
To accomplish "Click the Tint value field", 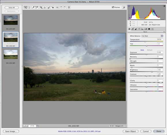I will point(160,44).
